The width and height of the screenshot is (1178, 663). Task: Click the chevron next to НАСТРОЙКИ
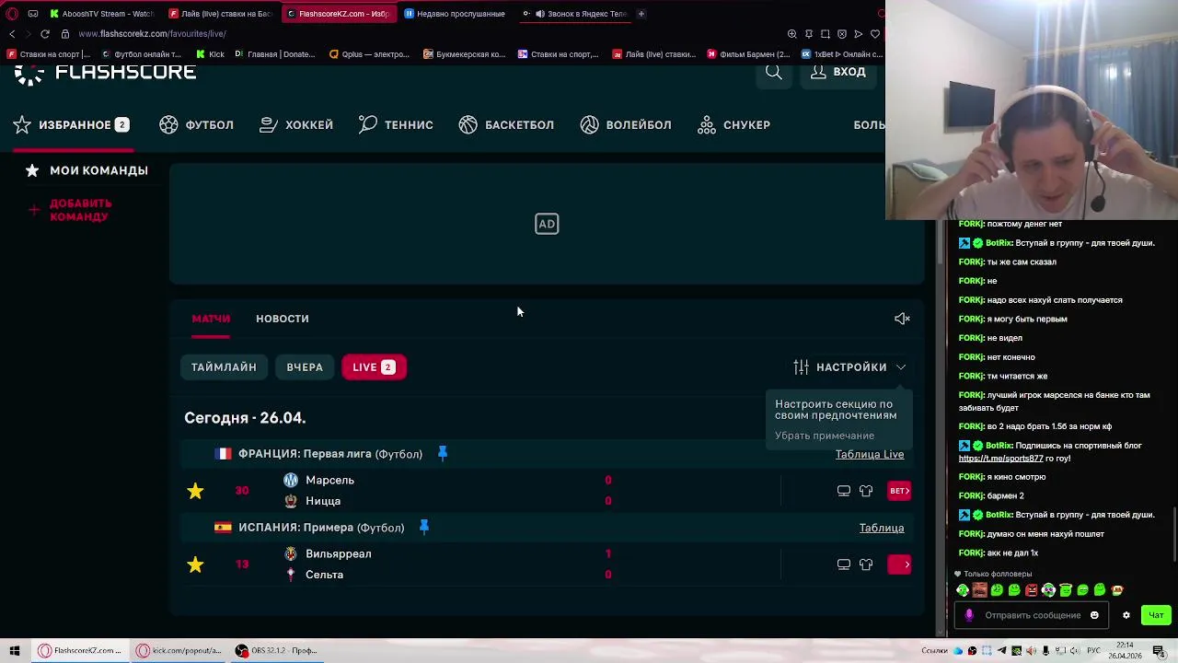coord(901,367)
